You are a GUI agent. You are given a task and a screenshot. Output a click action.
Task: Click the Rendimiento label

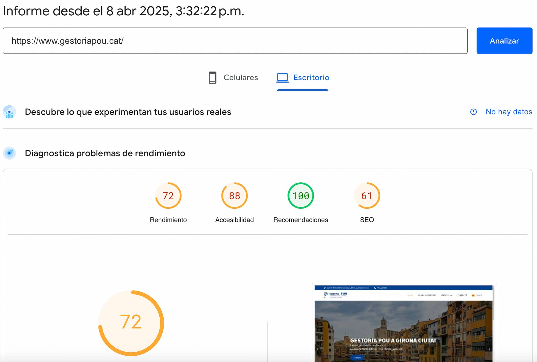[x=168, y=220]
